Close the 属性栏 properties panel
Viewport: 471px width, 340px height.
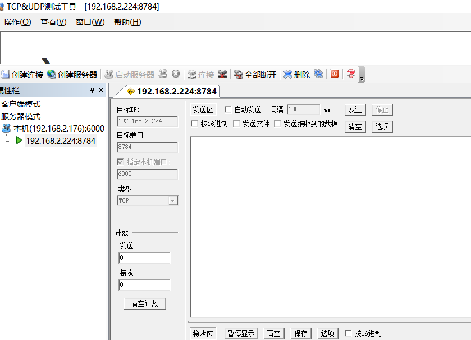click(101, 90)
